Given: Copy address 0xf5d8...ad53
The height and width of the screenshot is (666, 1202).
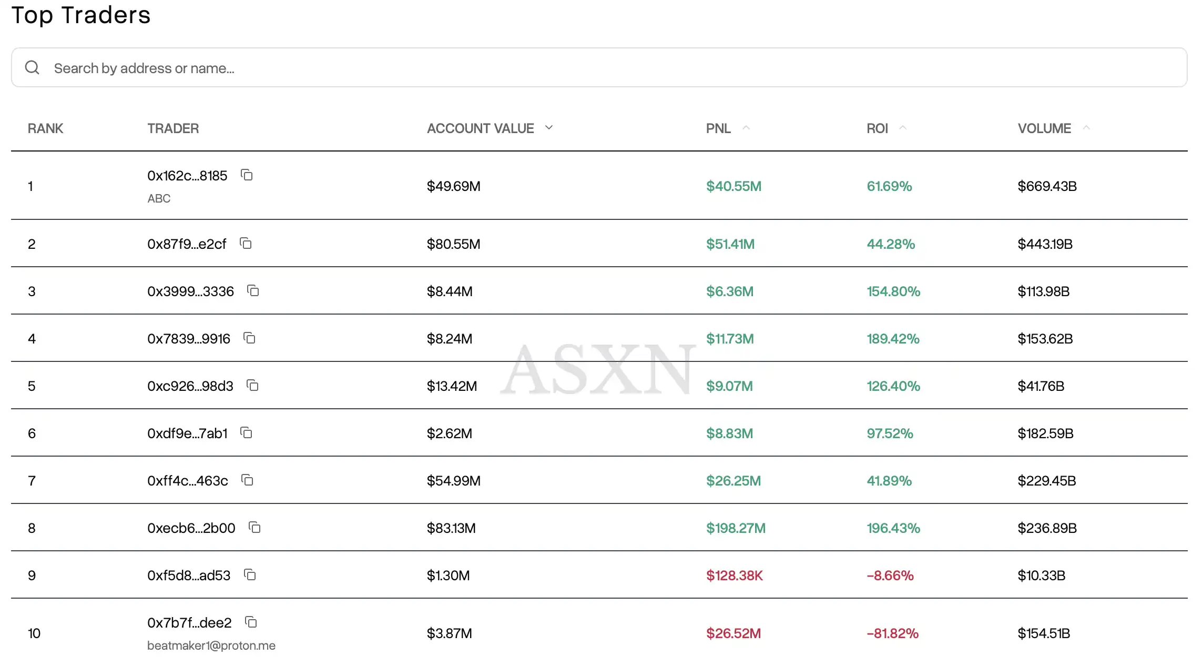Looking at the screenshot, I should click(x=250, y=575).
